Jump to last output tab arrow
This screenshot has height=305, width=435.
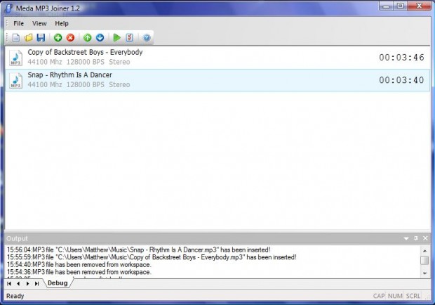coord(36,284)
